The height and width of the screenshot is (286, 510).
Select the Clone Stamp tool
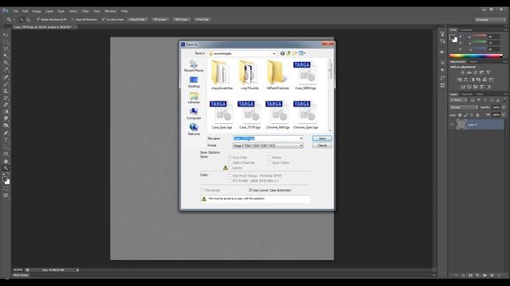click(6, 91)
